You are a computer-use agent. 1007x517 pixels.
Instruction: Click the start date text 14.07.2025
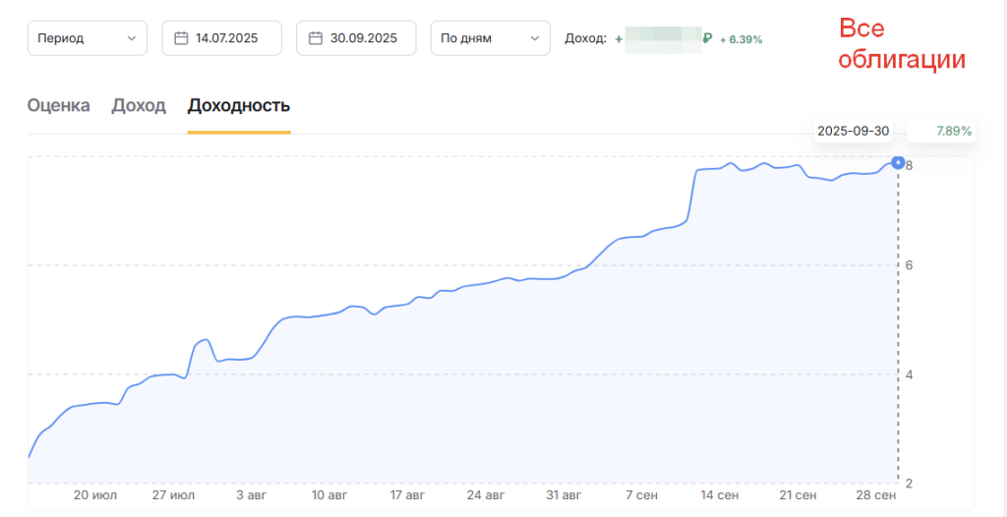click(x=229, y=38)
